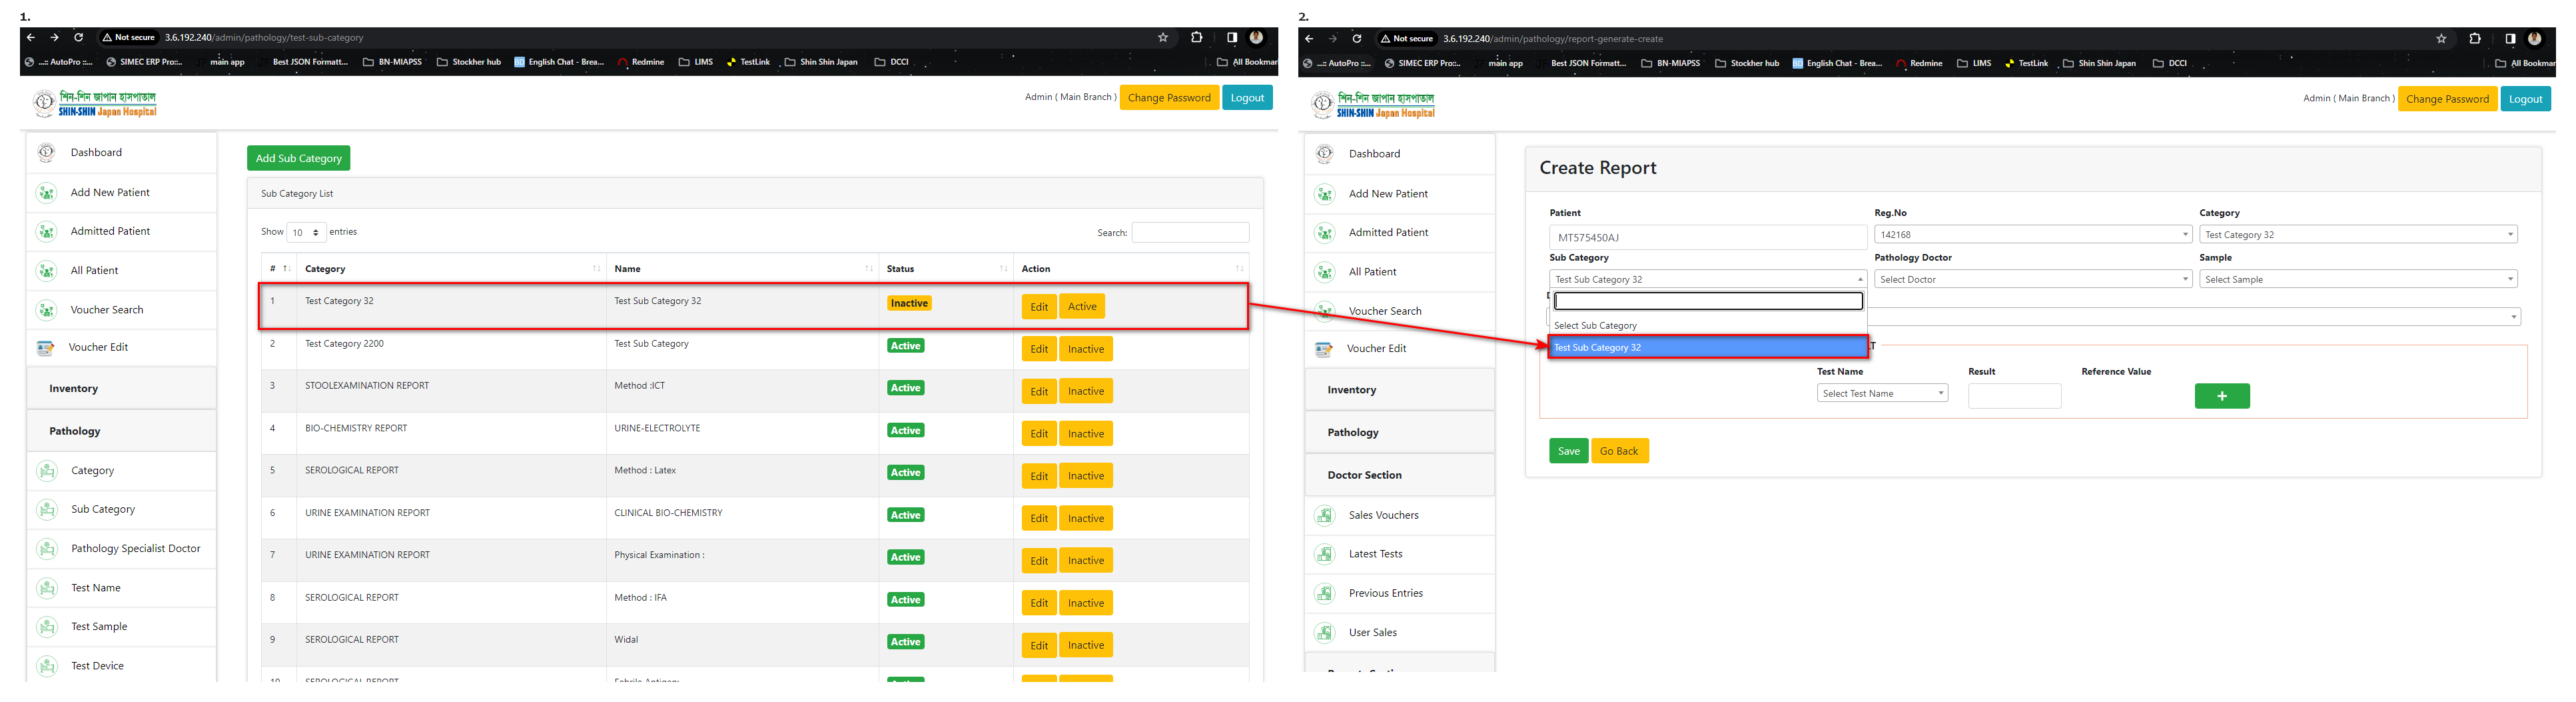The width and height of the screenshot is (2576, 702).
Task: Click Inactive status badge in first row
Action: pos(909,303)
